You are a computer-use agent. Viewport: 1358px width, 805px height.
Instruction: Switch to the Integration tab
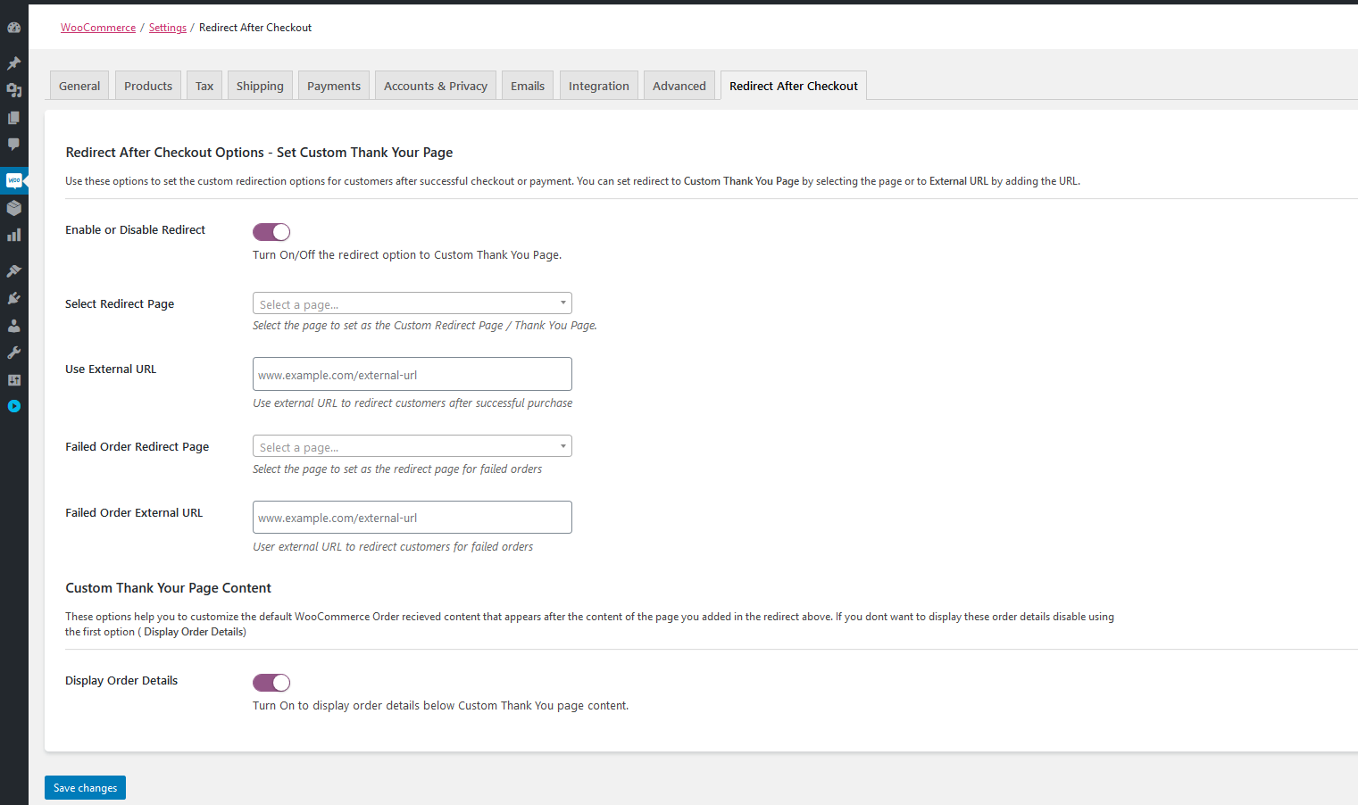599,86
